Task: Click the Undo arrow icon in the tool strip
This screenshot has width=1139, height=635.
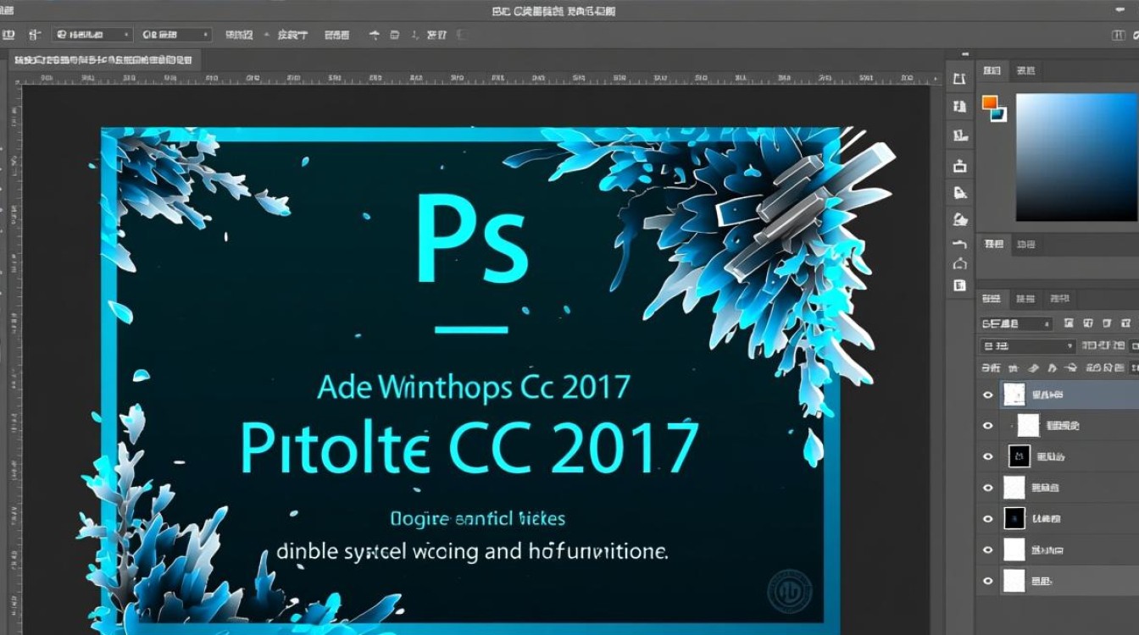Action: (x=960, y=244)
